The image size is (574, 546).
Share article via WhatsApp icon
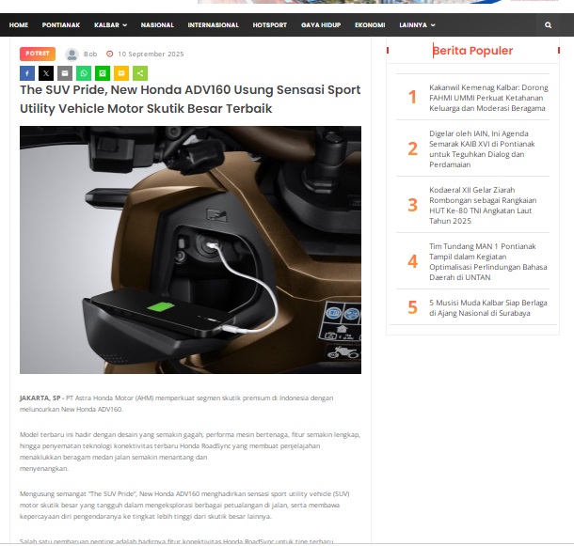(84, 73)
